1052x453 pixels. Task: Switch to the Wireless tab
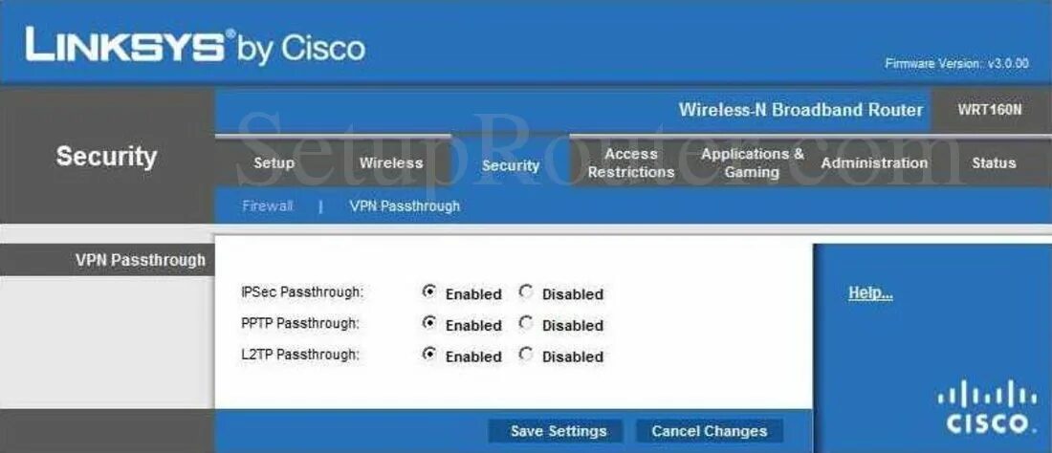point(391,162)
